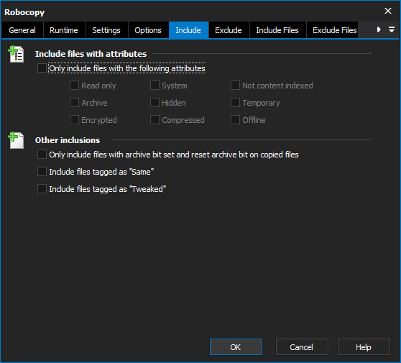Image resolution: width=401 pixels, height=363 pixels.
Task: Select the Options tab
Action: pos(148,30)
